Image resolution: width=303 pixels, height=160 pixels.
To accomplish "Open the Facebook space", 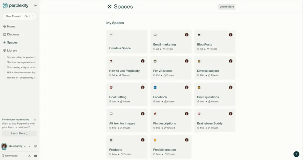I will (x=171, y=94).
